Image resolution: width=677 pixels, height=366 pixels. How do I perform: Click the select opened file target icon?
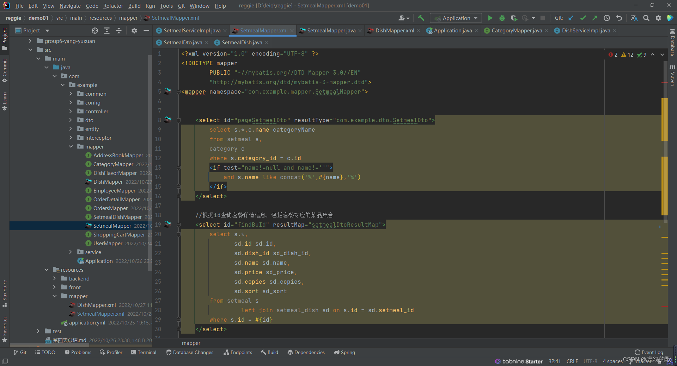coord(95,31)
